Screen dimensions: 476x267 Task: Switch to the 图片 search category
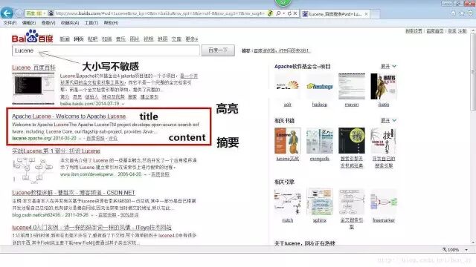coord(135,39)
